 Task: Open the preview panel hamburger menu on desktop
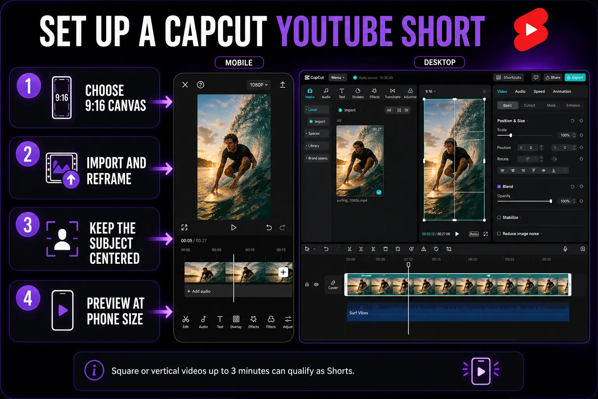coord(484,91)
